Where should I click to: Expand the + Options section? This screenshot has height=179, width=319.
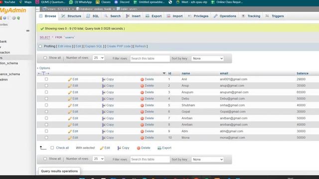[43, 68]
